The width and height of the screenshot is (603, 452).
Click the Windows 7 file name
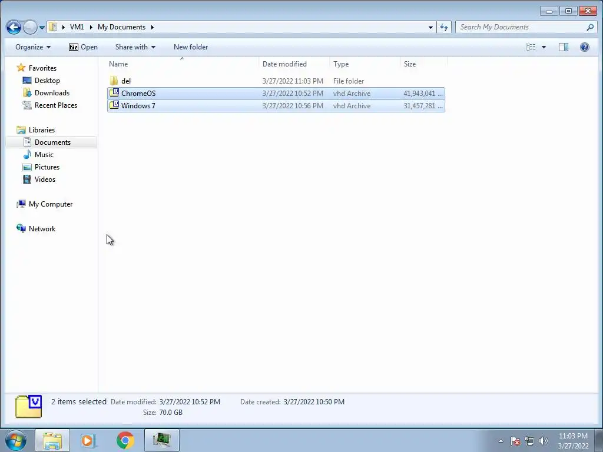138,106
